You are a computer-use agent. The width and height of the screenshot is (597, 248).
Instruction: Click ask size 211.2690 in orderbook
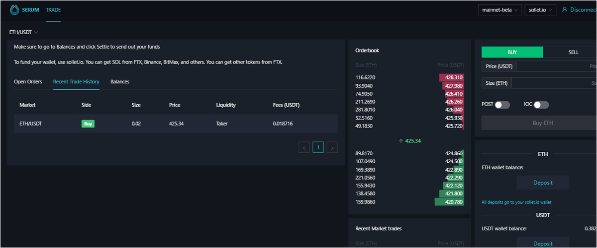[365, 102]
